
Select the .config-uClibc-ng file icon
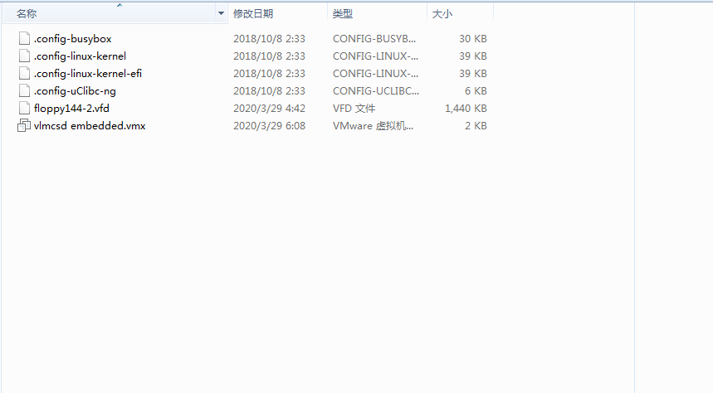click(24, 91)
